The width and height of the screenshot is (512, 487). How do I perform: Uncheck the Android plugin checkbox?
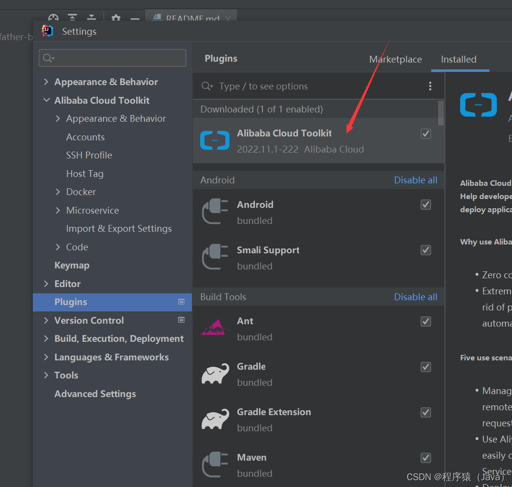point(425,205)
